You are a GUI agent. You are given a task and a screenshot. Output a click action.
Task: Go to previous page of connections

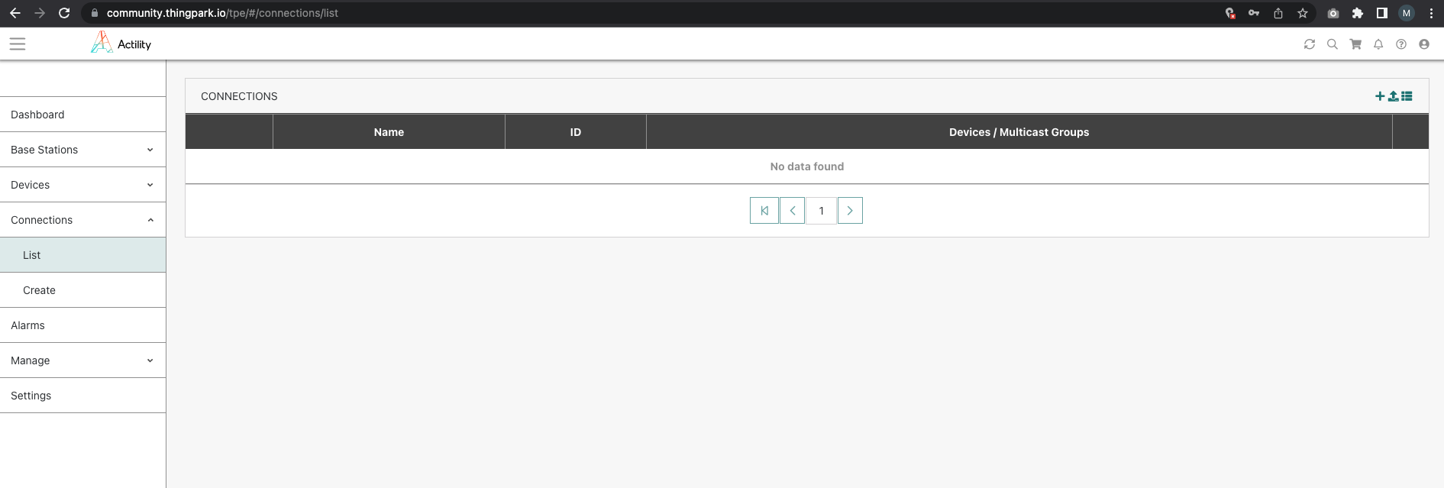[x=793, y=211]
